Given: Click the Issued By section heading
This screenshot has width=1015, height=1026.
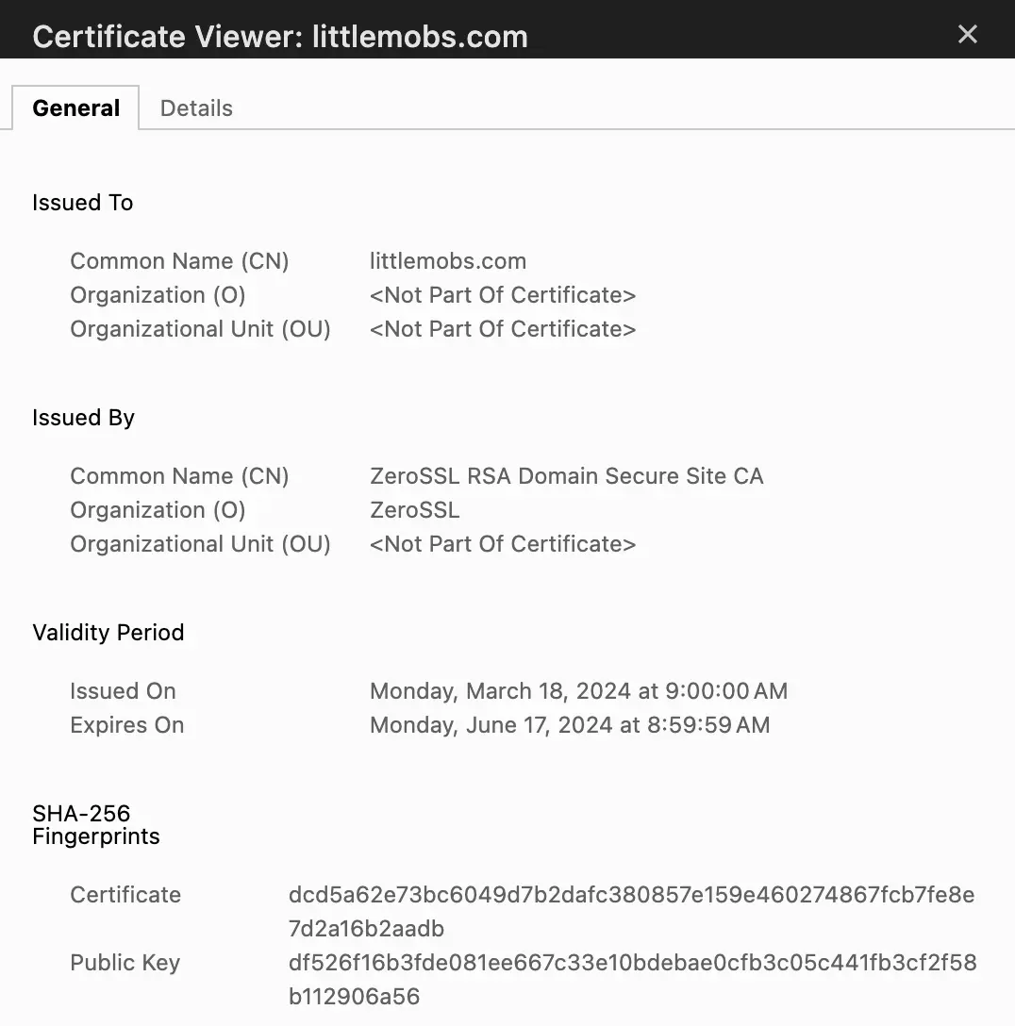Looking at the screenshot, I should 84,417.
